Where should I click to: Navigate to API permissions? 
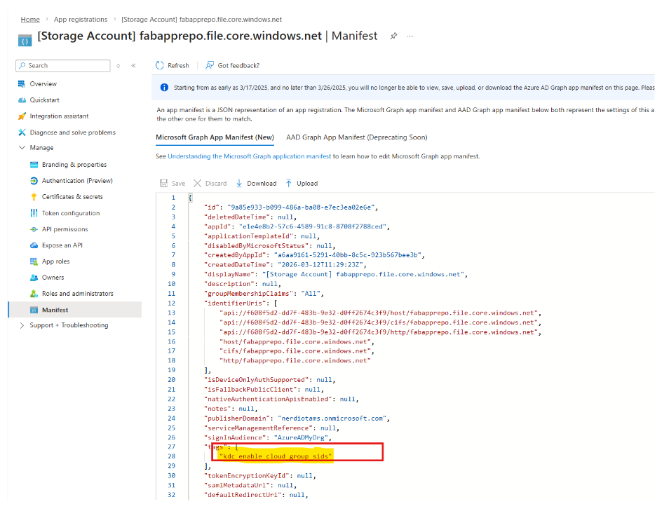[x=65, y=229]
